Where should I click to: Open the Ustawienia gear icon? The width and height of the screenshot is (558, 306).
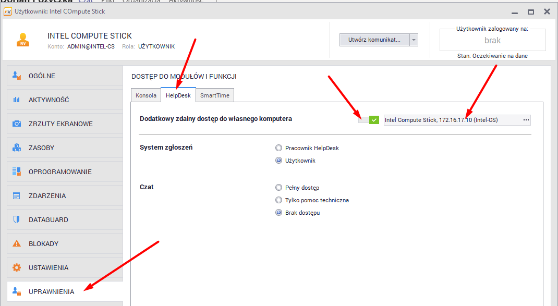(17, 267)
